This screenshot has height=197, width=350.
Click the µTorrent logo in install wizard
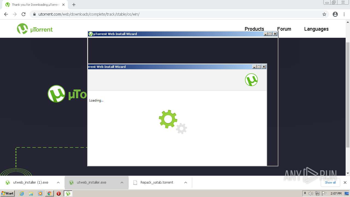(251, 80)
